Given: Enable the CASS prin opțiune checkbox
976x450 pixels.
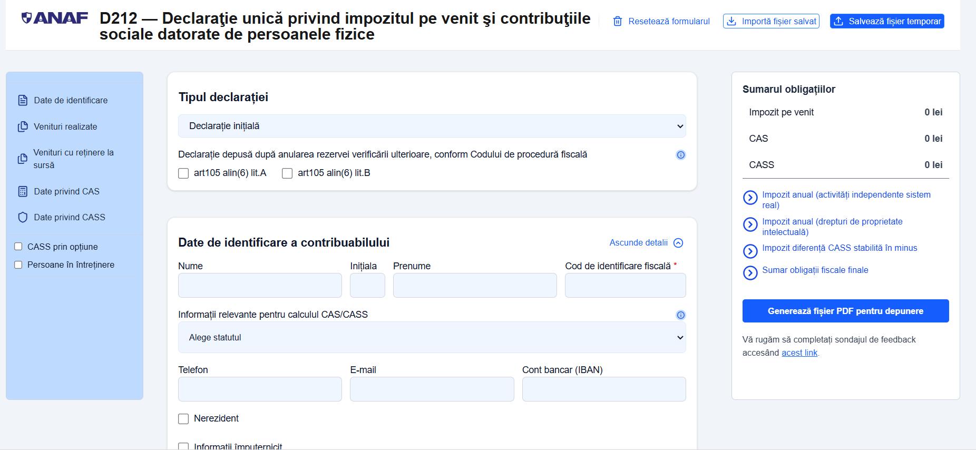Looking at the screenshot, I should [x=18, y=247].
